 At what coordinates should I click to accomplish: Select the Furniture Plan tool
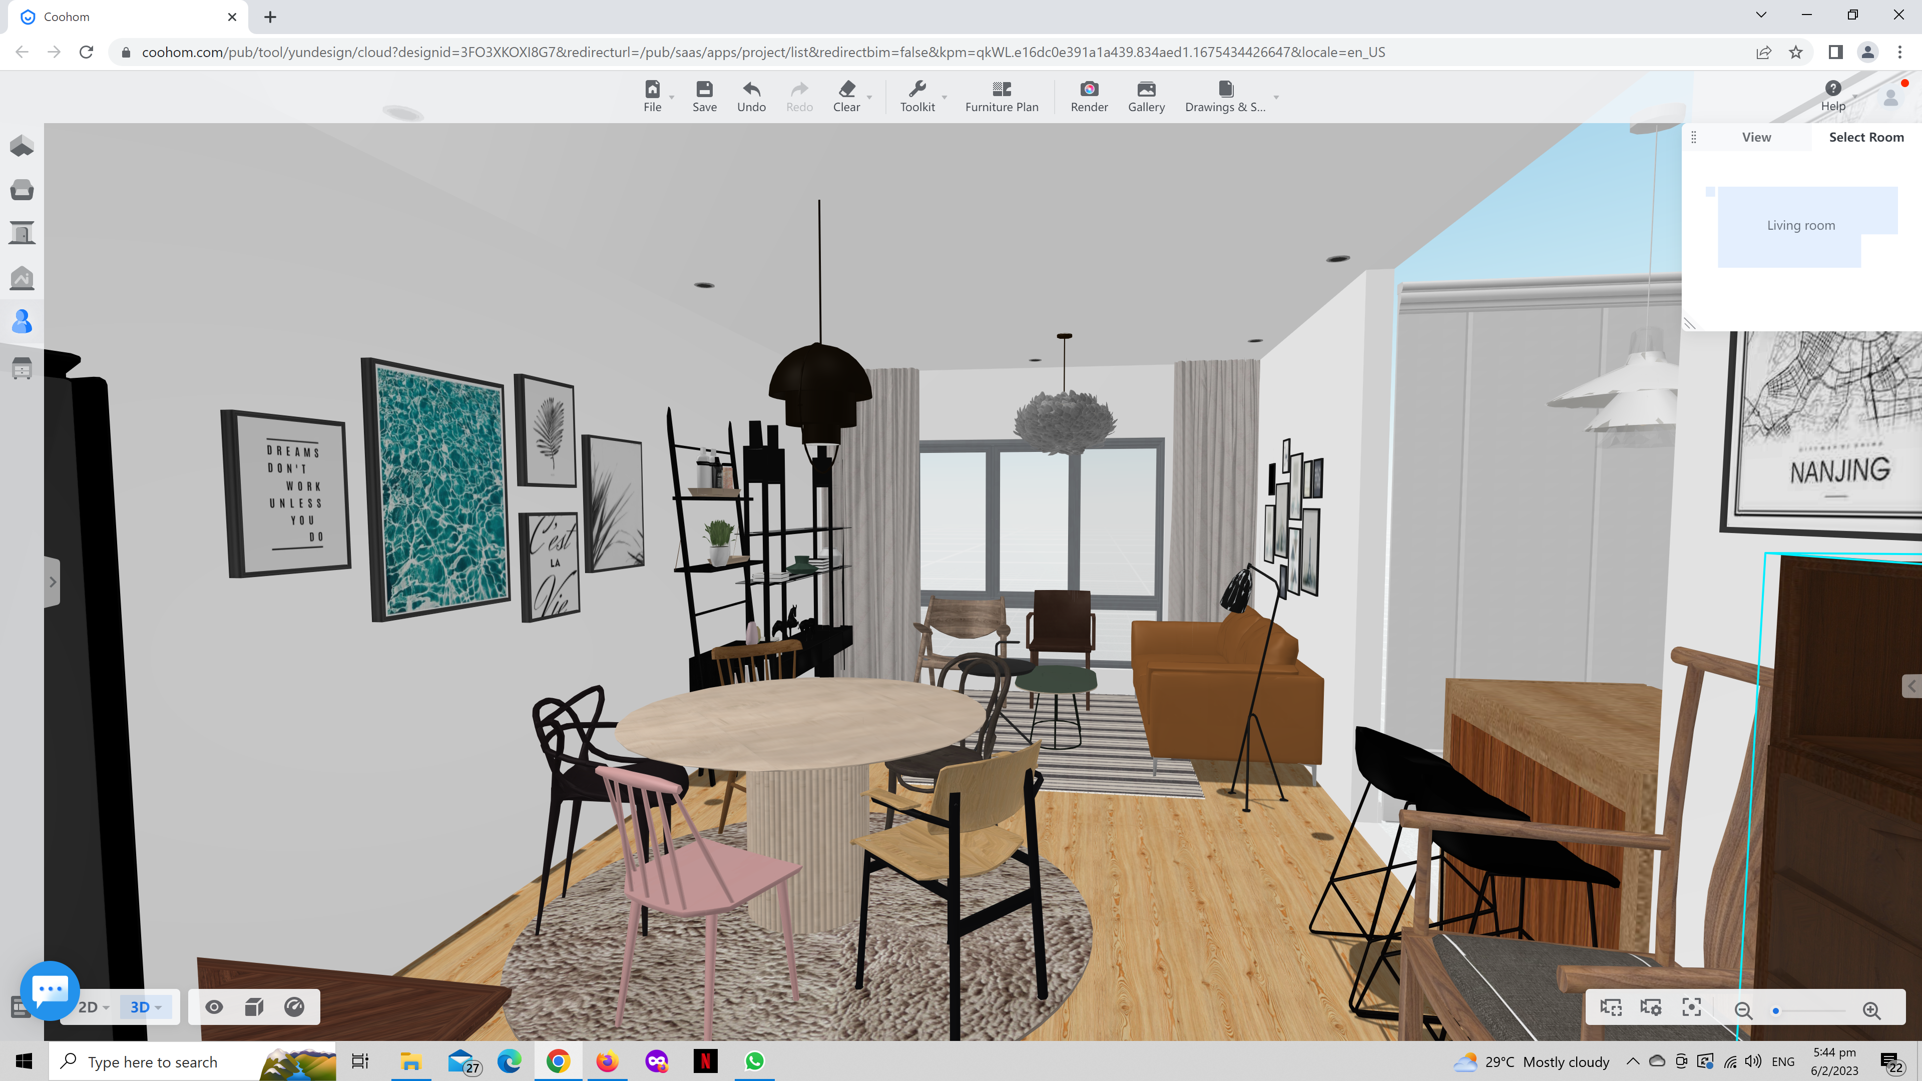(x=1001, y=96)
